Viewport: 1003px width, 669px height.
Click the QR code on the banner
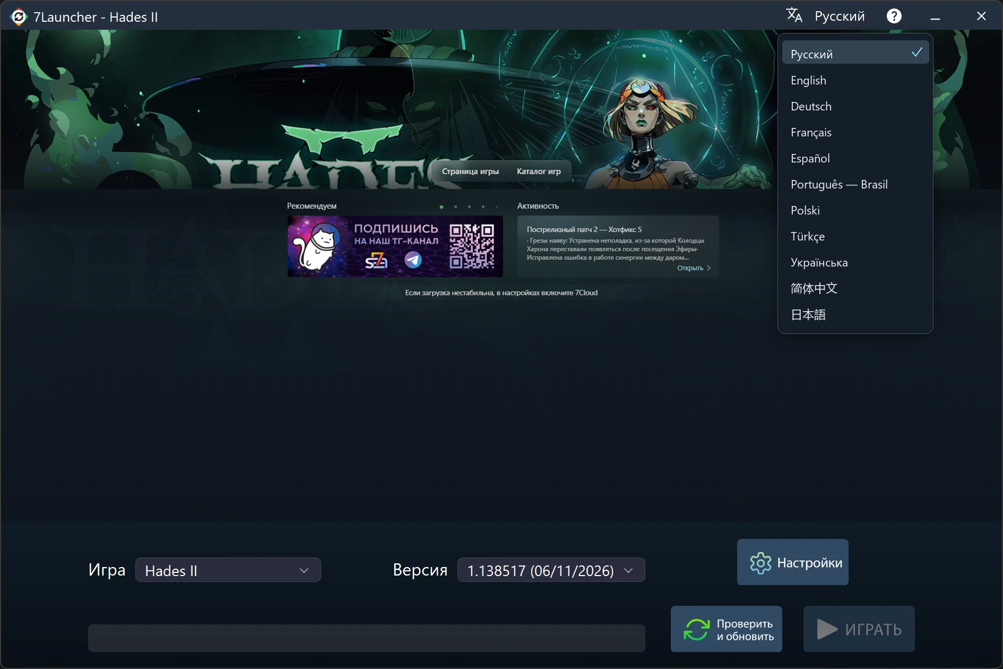(472, 246)
